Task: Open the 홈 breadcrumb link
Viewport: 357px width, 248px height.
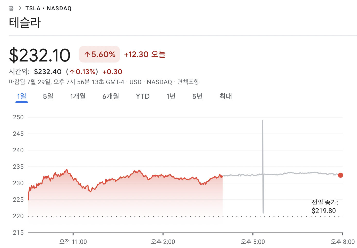Action: pos(11,8)
